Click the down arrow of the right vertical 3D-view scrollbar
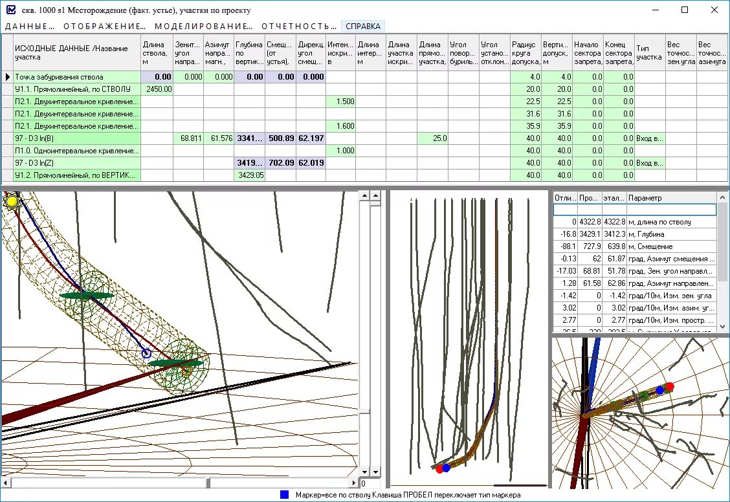The image size is (730, 502). [375, 472]
